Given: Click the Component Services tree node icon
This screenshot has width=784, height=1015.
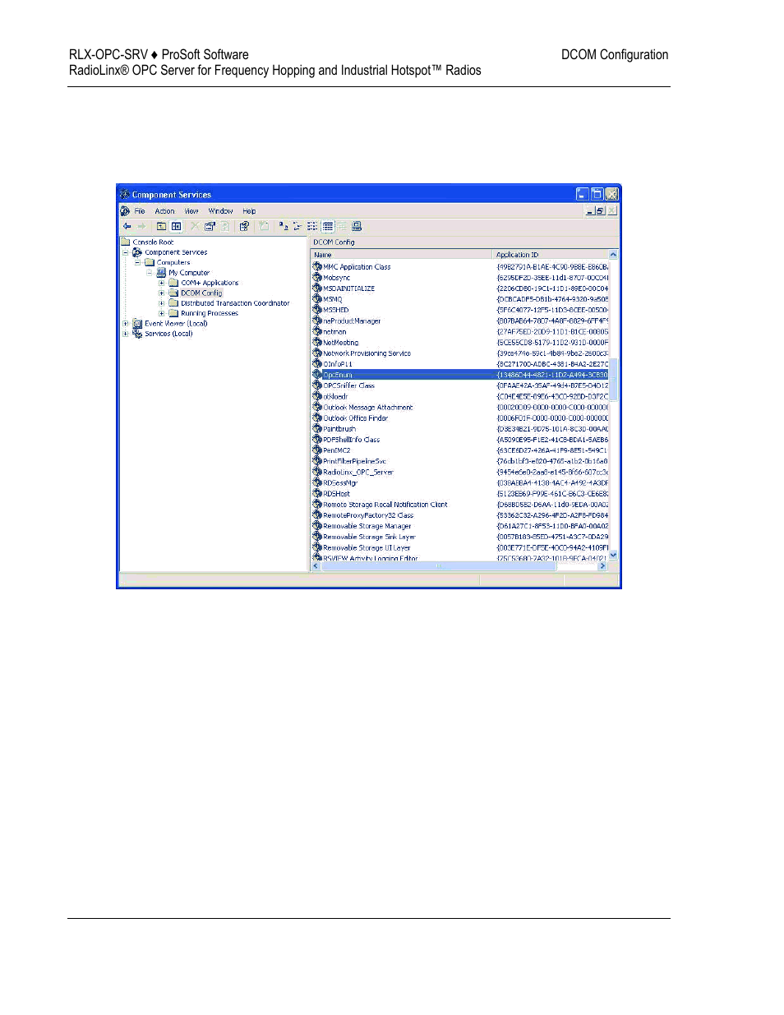Looking at the screenshot, I should [x=137, y=252].
